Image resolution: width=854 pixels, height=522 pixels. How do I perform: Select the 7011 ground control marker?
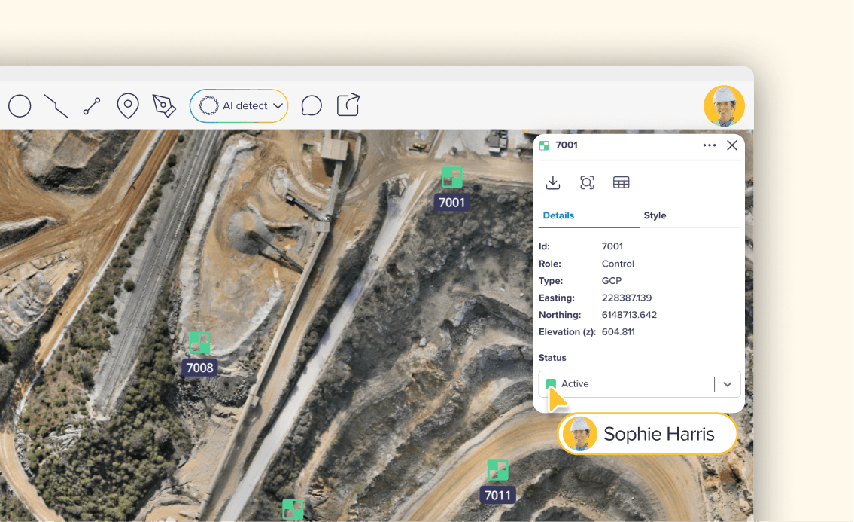coord(498,470)
